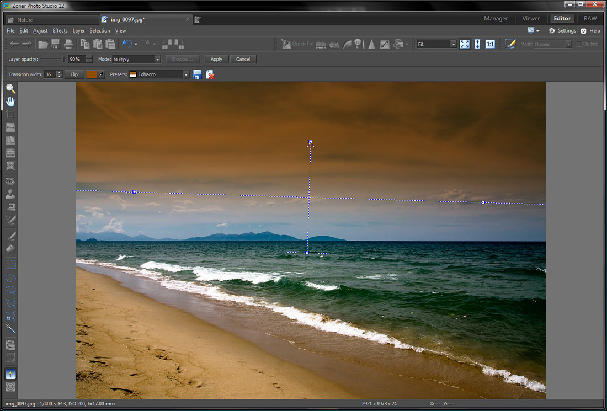Open the zoom level combo showing Fit
Screen dimensions: 607x411
(x=435, y=44)
